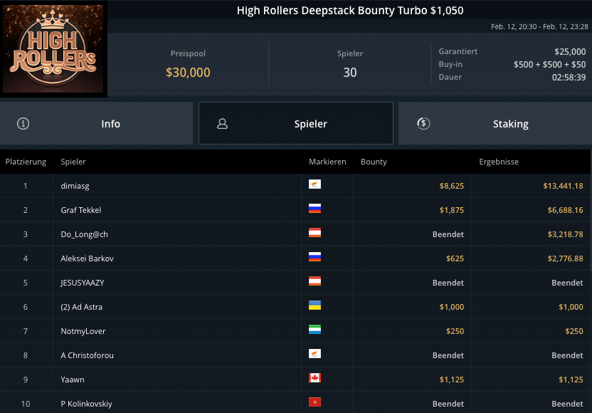The height and width of the screenshot is (413, 592).
Task: Select the player name Yaawn
Action: [73, 380]
